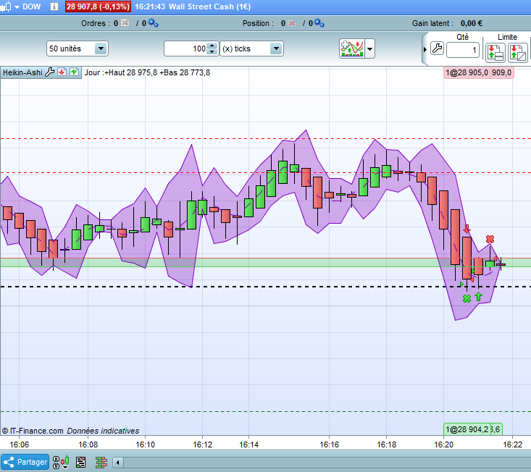Click the red 1@28 905,0 order label
The image size is (531, 472).
click(467, 72)
